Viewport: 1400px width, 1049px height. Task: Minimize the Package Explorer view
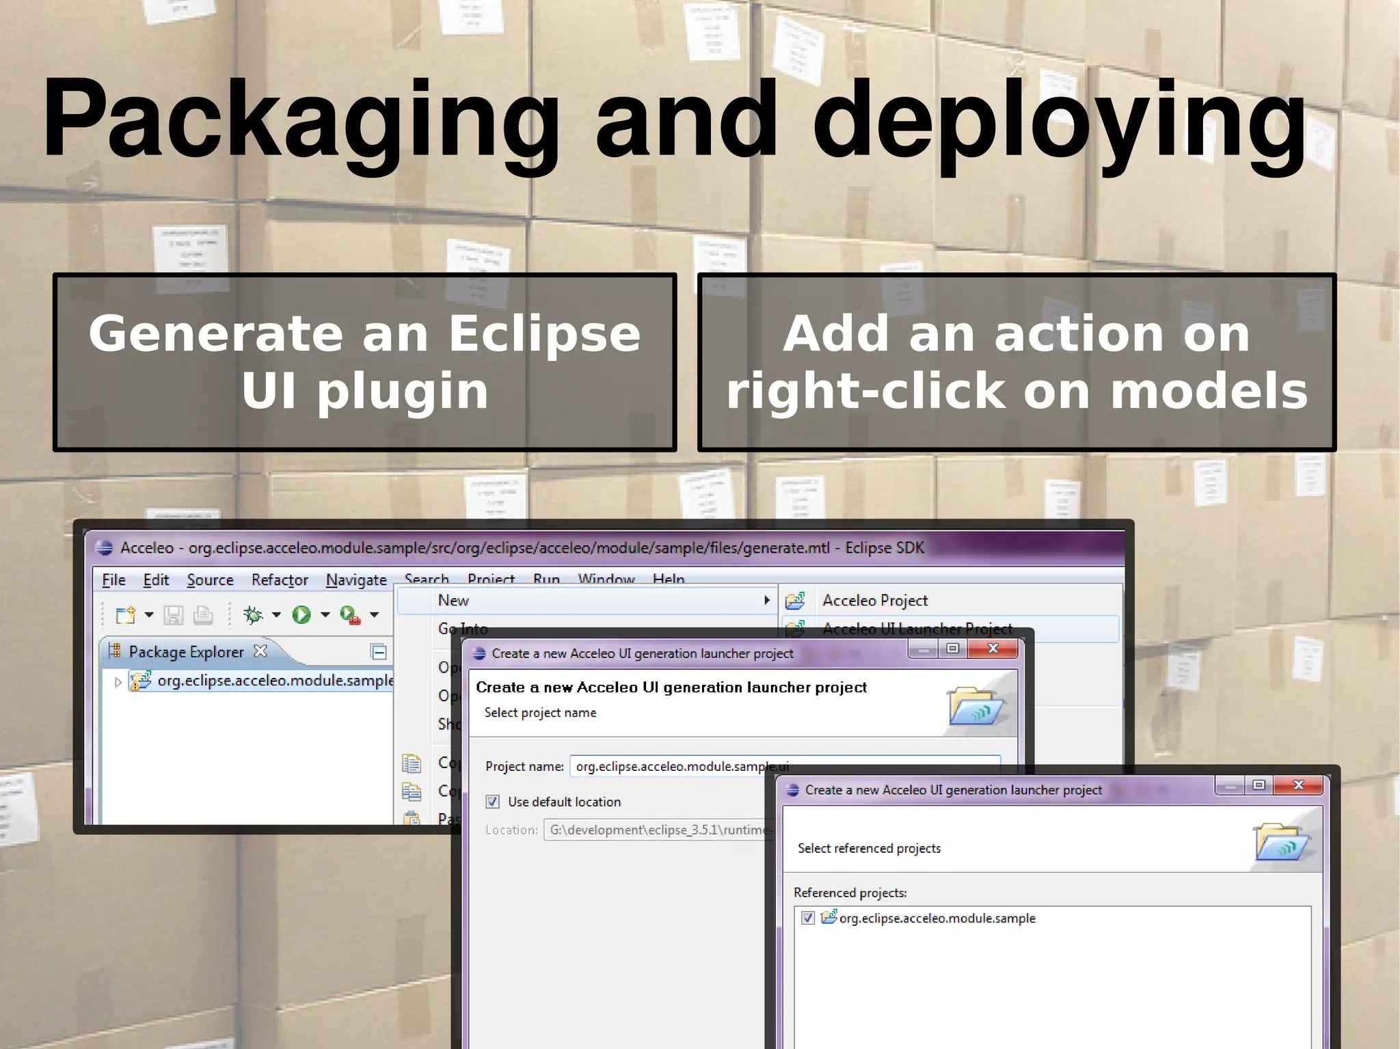pyautogui.click(x=379, y=652)
